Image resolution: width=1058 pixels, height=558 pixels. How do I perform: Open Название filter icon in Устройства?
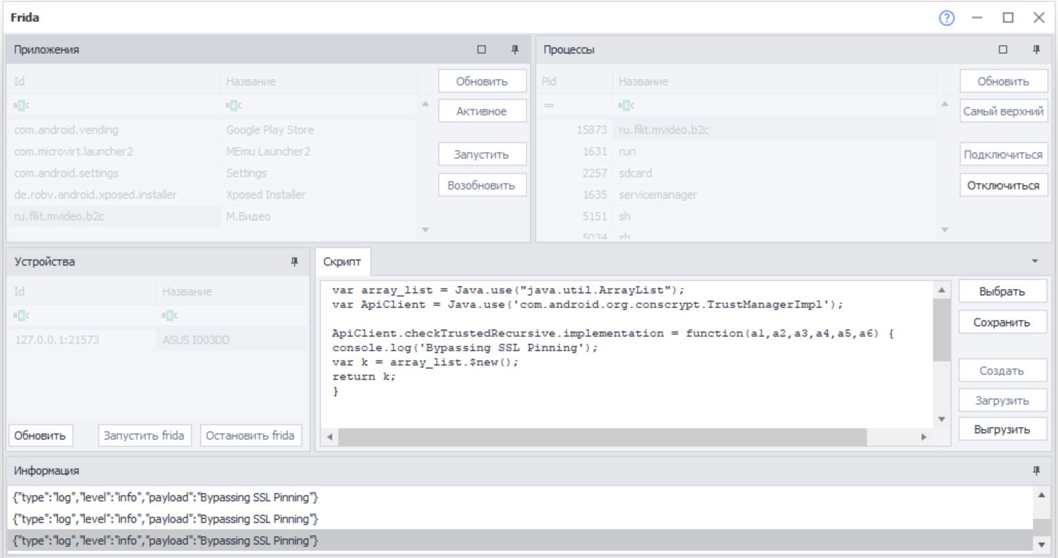[170, 316]
